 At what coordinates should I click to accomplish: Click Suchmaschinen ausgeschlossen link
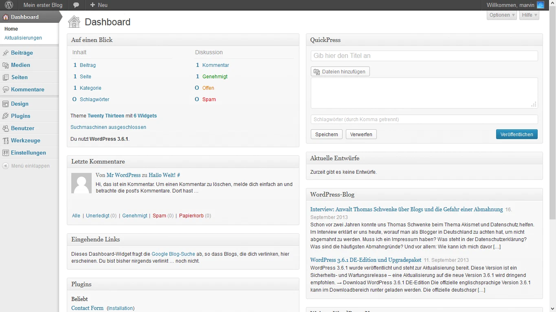tap(108, 127)
